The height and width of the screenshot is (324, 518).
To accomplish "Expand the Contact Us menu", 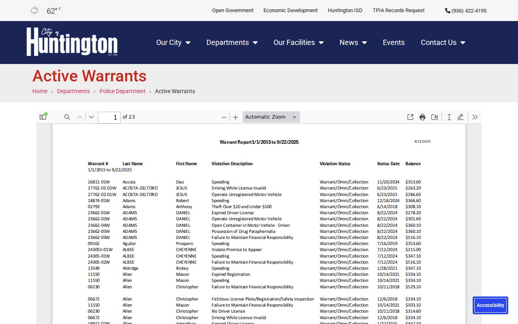I will point(443,43).
